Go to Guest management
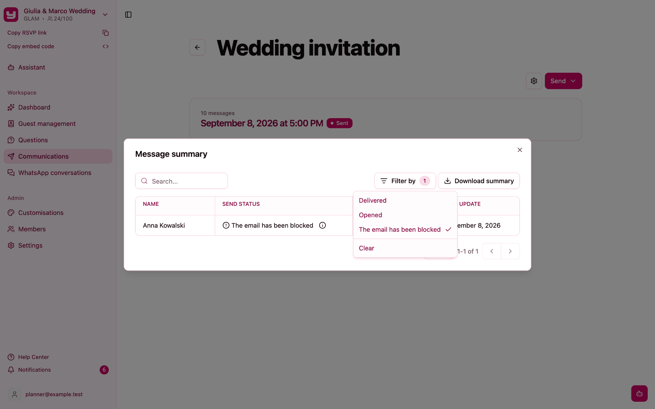The width and height of the screenshot is (655, 409). click(58, 124)
